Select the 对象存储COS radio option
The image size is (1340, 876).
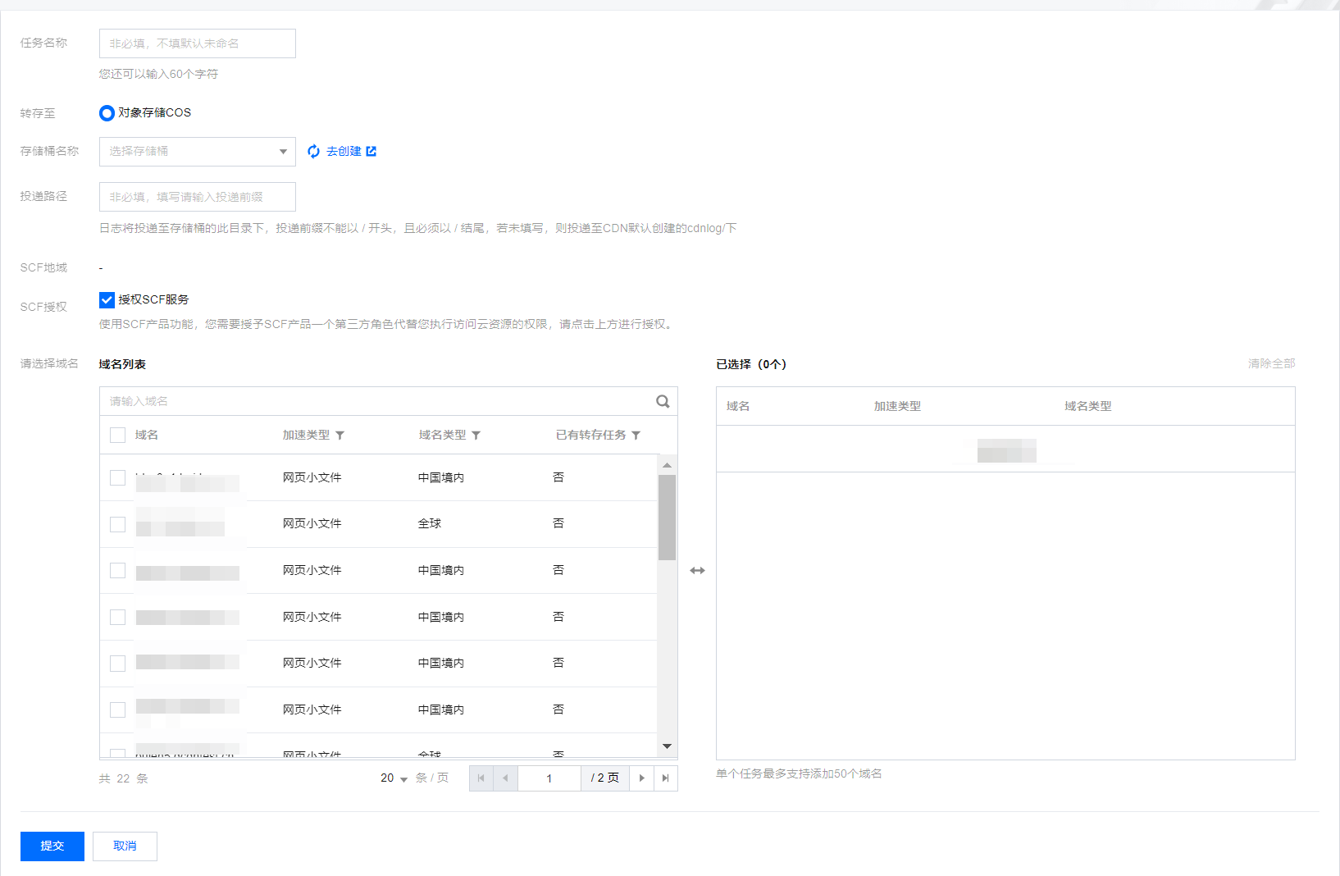point(107,113)
